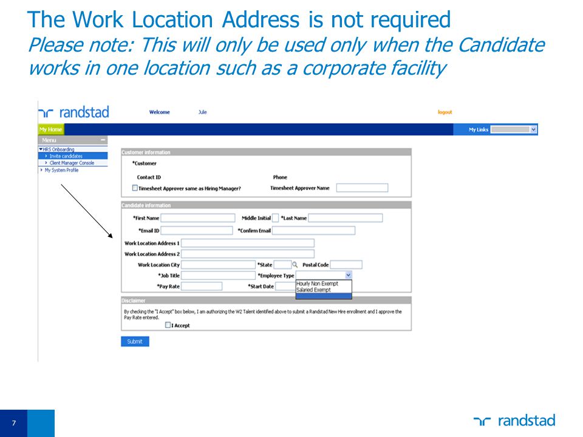Focus the Timesheet Approver Name field
This screenshot has width=583, height=437.
(x=362, y=188)
